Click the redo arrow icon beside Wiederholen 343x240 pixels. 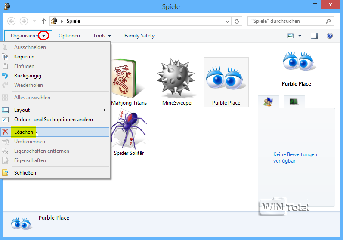[5, 85]
